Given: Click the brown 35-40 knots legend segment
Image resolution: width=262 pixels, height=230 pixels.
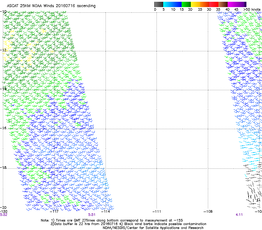Looking at the screenshot, I should [x=223, y=4].
